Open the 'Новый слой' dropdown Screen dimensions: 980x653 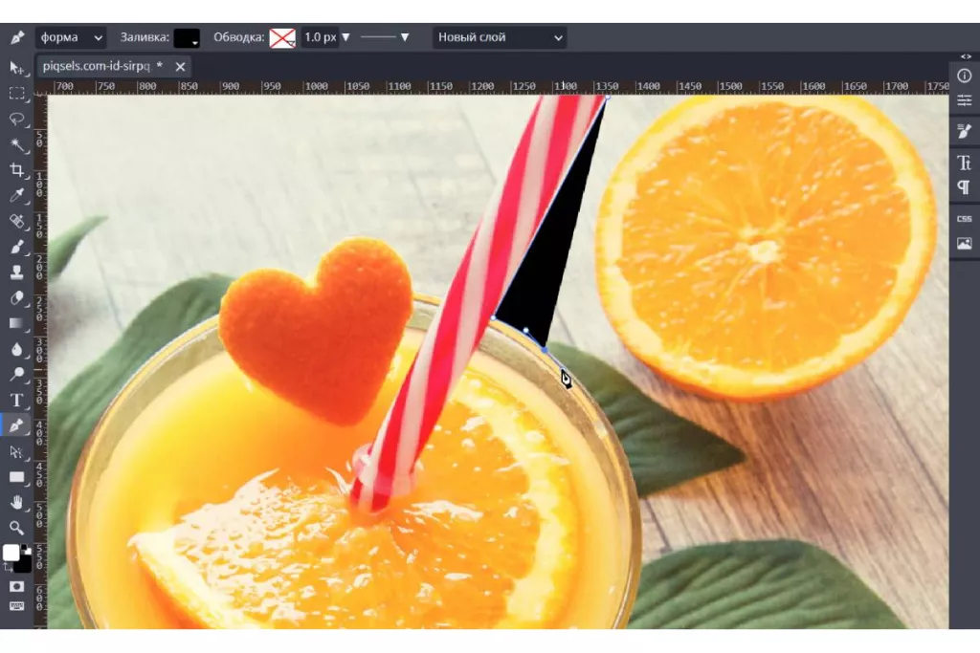pyautogui.click(x=500, y=37)
